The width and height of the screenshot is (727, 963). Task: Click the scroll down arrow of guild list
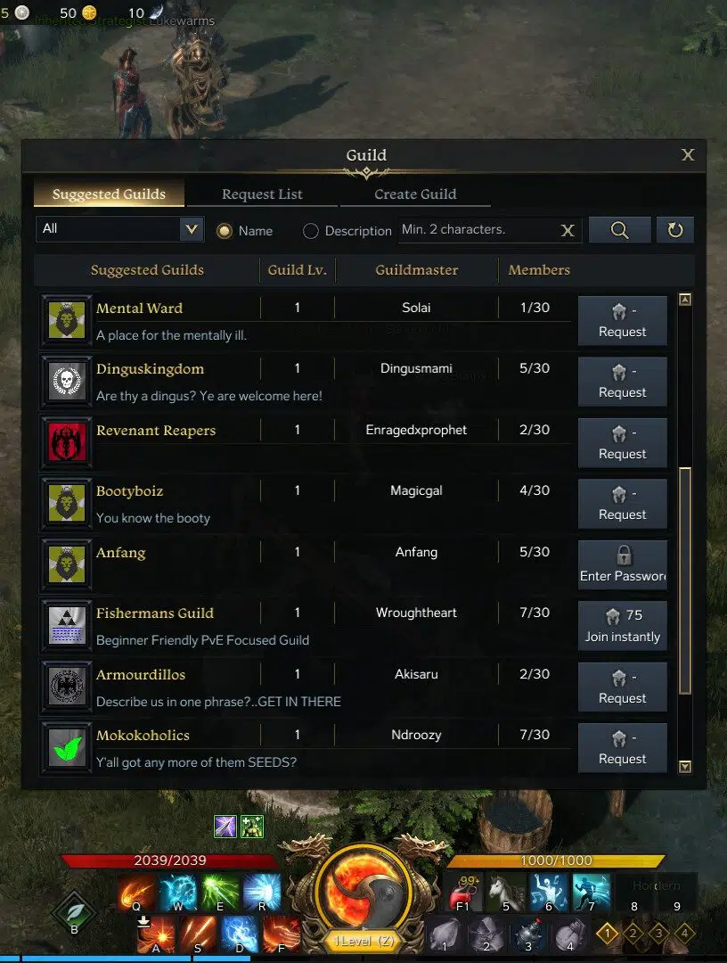(x=685, y=766)
